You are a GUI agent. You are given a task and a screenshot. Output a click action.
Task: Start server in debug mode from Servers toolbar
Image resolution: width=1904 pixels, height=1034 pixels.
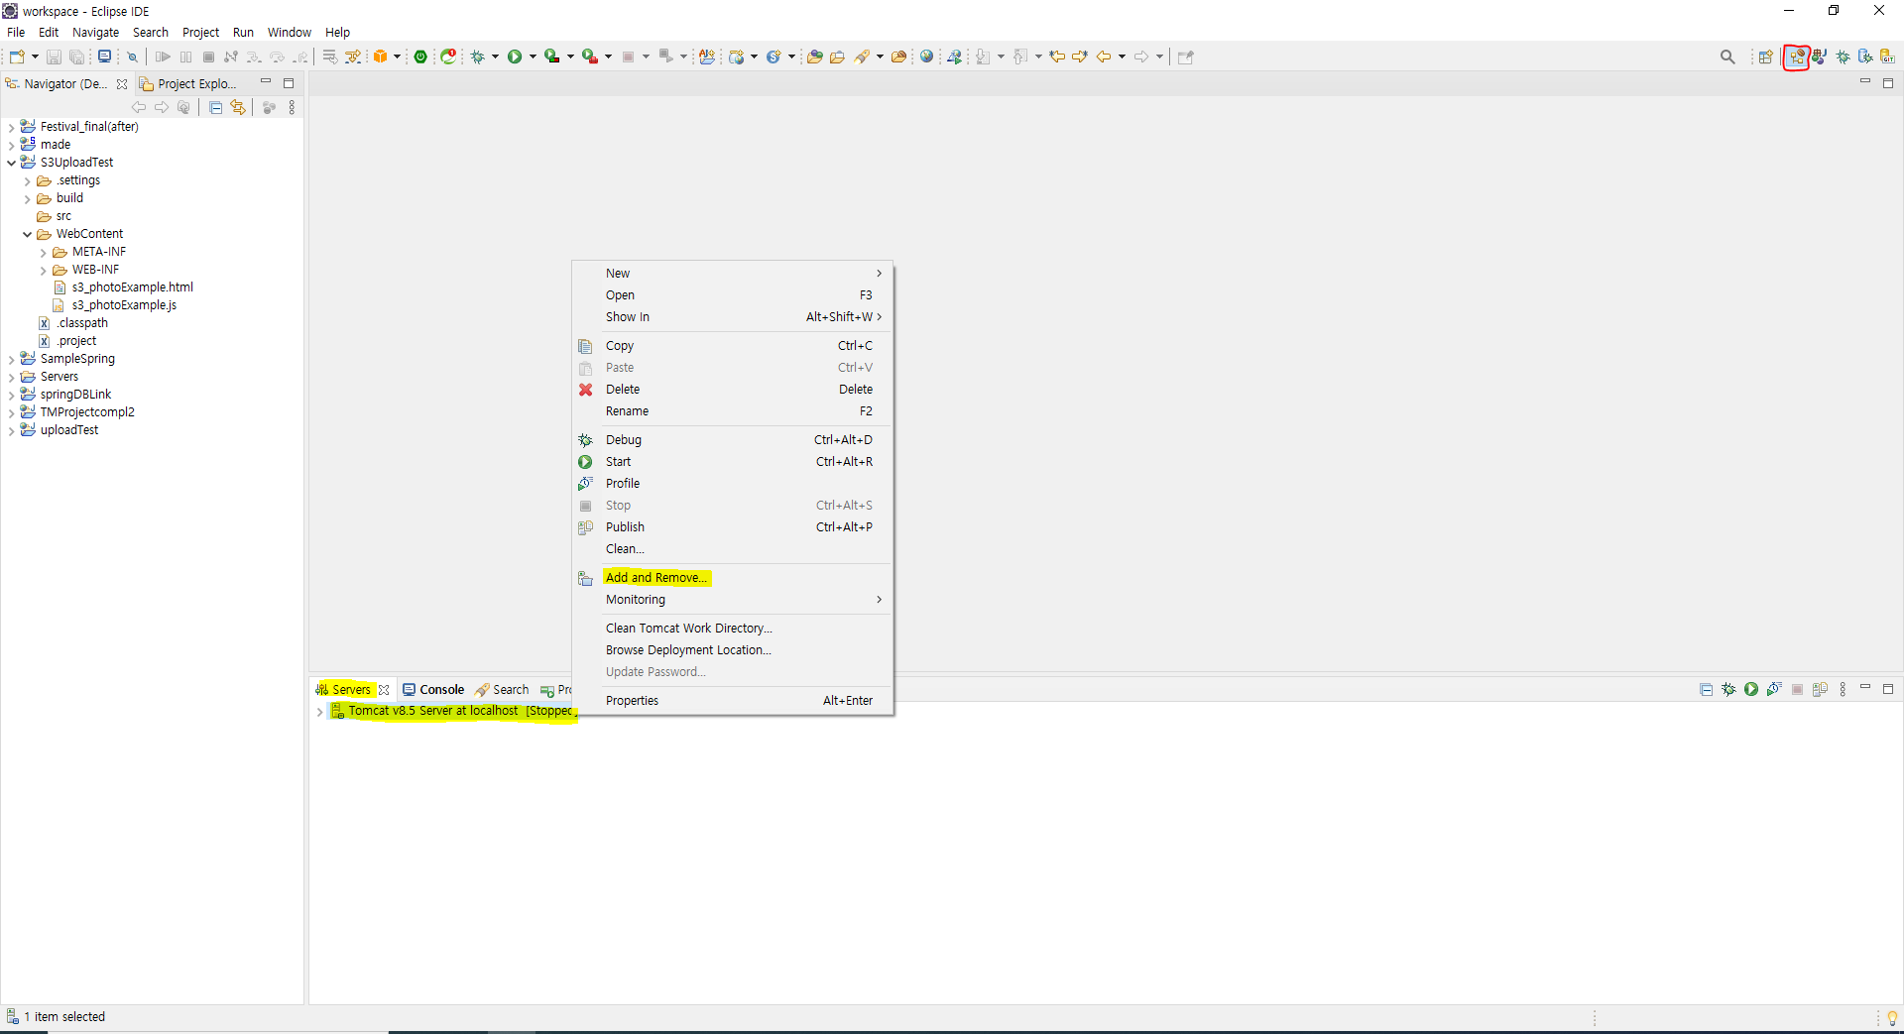coord(1728,689)
